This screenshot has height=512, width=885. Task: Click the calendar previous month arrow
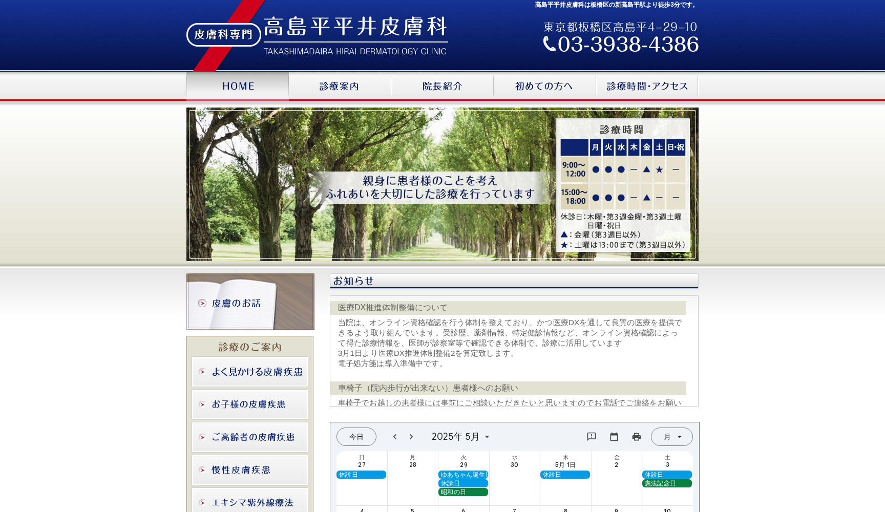point(395,437)
